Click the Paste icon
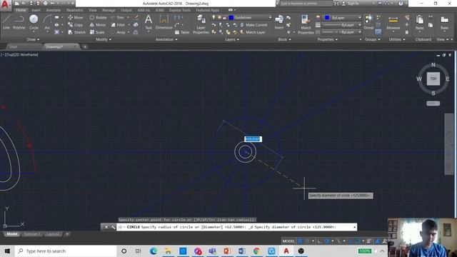457x257 pixels. point(419,23)
